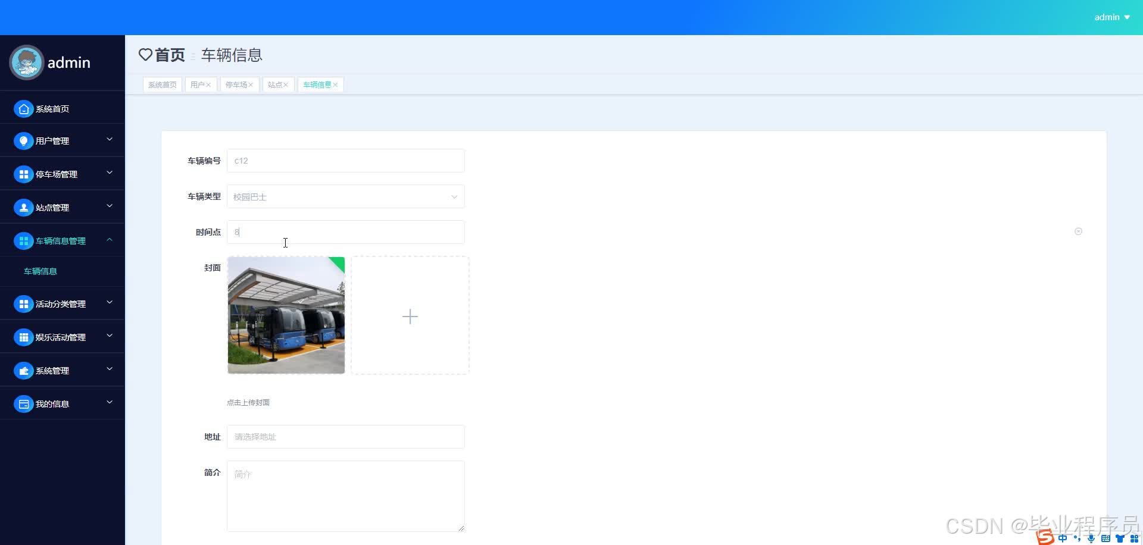Close the 停车场 tab

pyautogui.click(x=251, y=85)
